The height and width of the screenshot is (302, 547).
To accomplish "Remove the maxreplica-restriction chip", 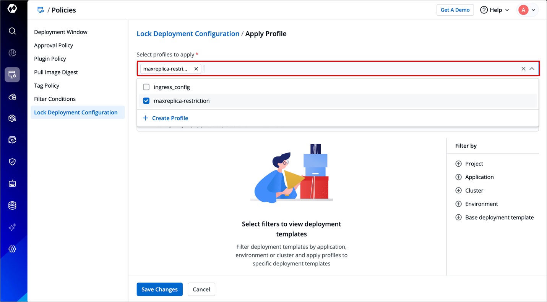I will 196,69.
